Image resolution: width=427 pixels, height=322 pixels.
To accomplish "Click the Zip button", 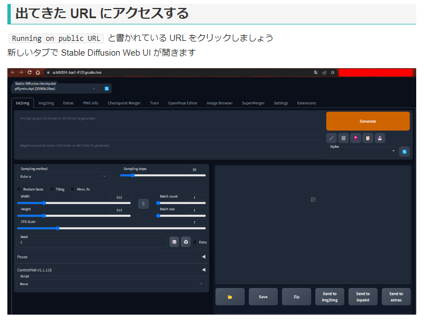I will pos(296,296).
